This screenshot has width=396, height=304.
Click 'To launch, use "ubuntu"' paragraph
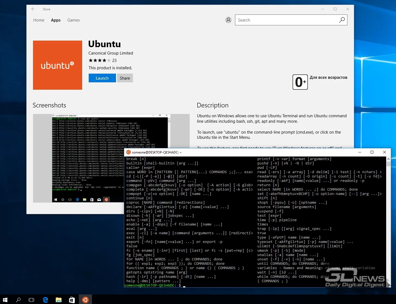[269, 135]
